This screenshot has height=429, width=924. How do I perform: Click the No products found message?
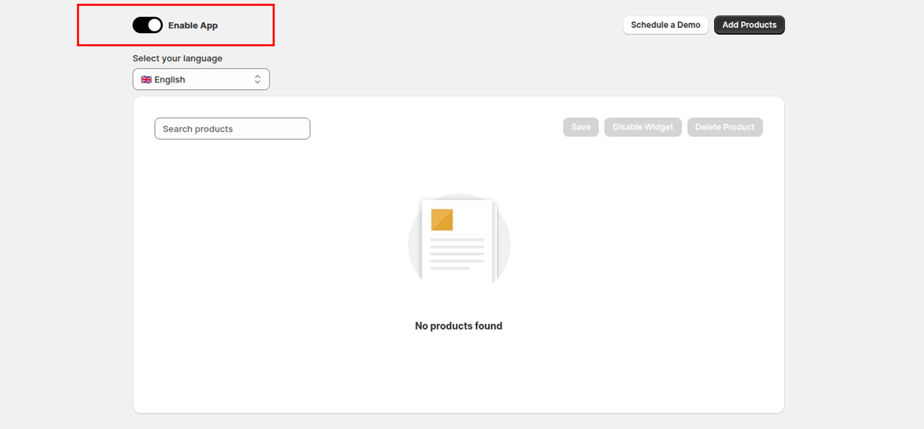[x=458, y=326]
